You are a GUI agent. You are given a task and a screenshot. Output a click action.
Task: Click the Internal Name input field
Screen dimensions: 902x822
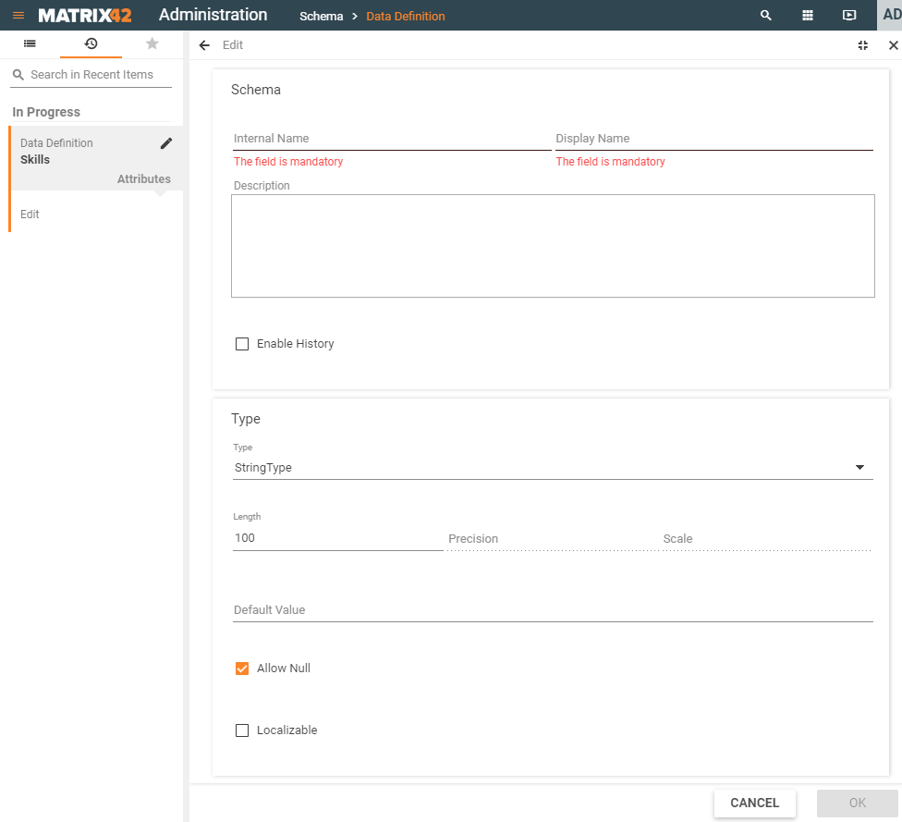click(391, 139)
